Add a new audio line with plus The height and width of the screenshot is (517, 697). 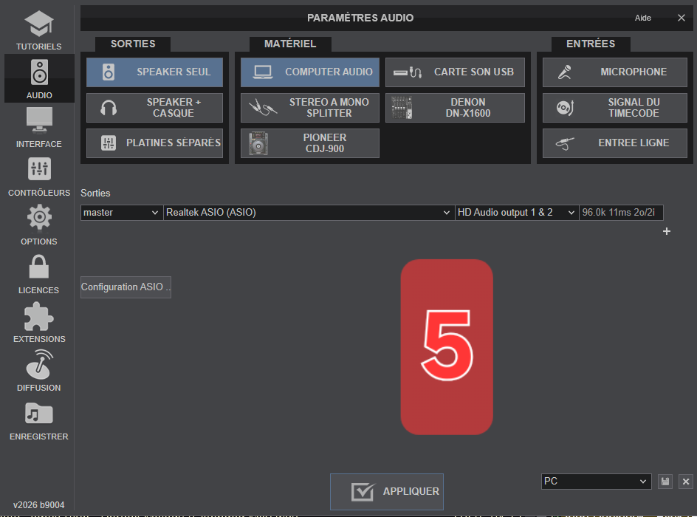click(x=667, y=231)
